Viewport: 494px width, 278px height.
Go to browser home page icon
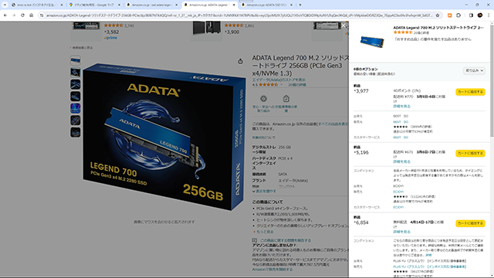[31, 15]
